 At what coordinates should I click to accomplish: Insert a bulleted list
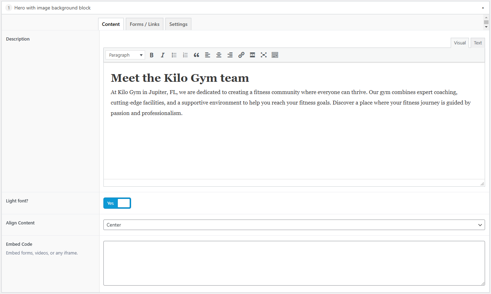(174, 55)
